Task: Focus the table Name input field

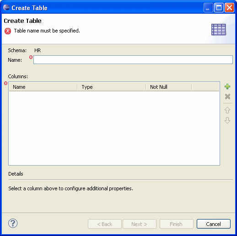Action: 133,59
